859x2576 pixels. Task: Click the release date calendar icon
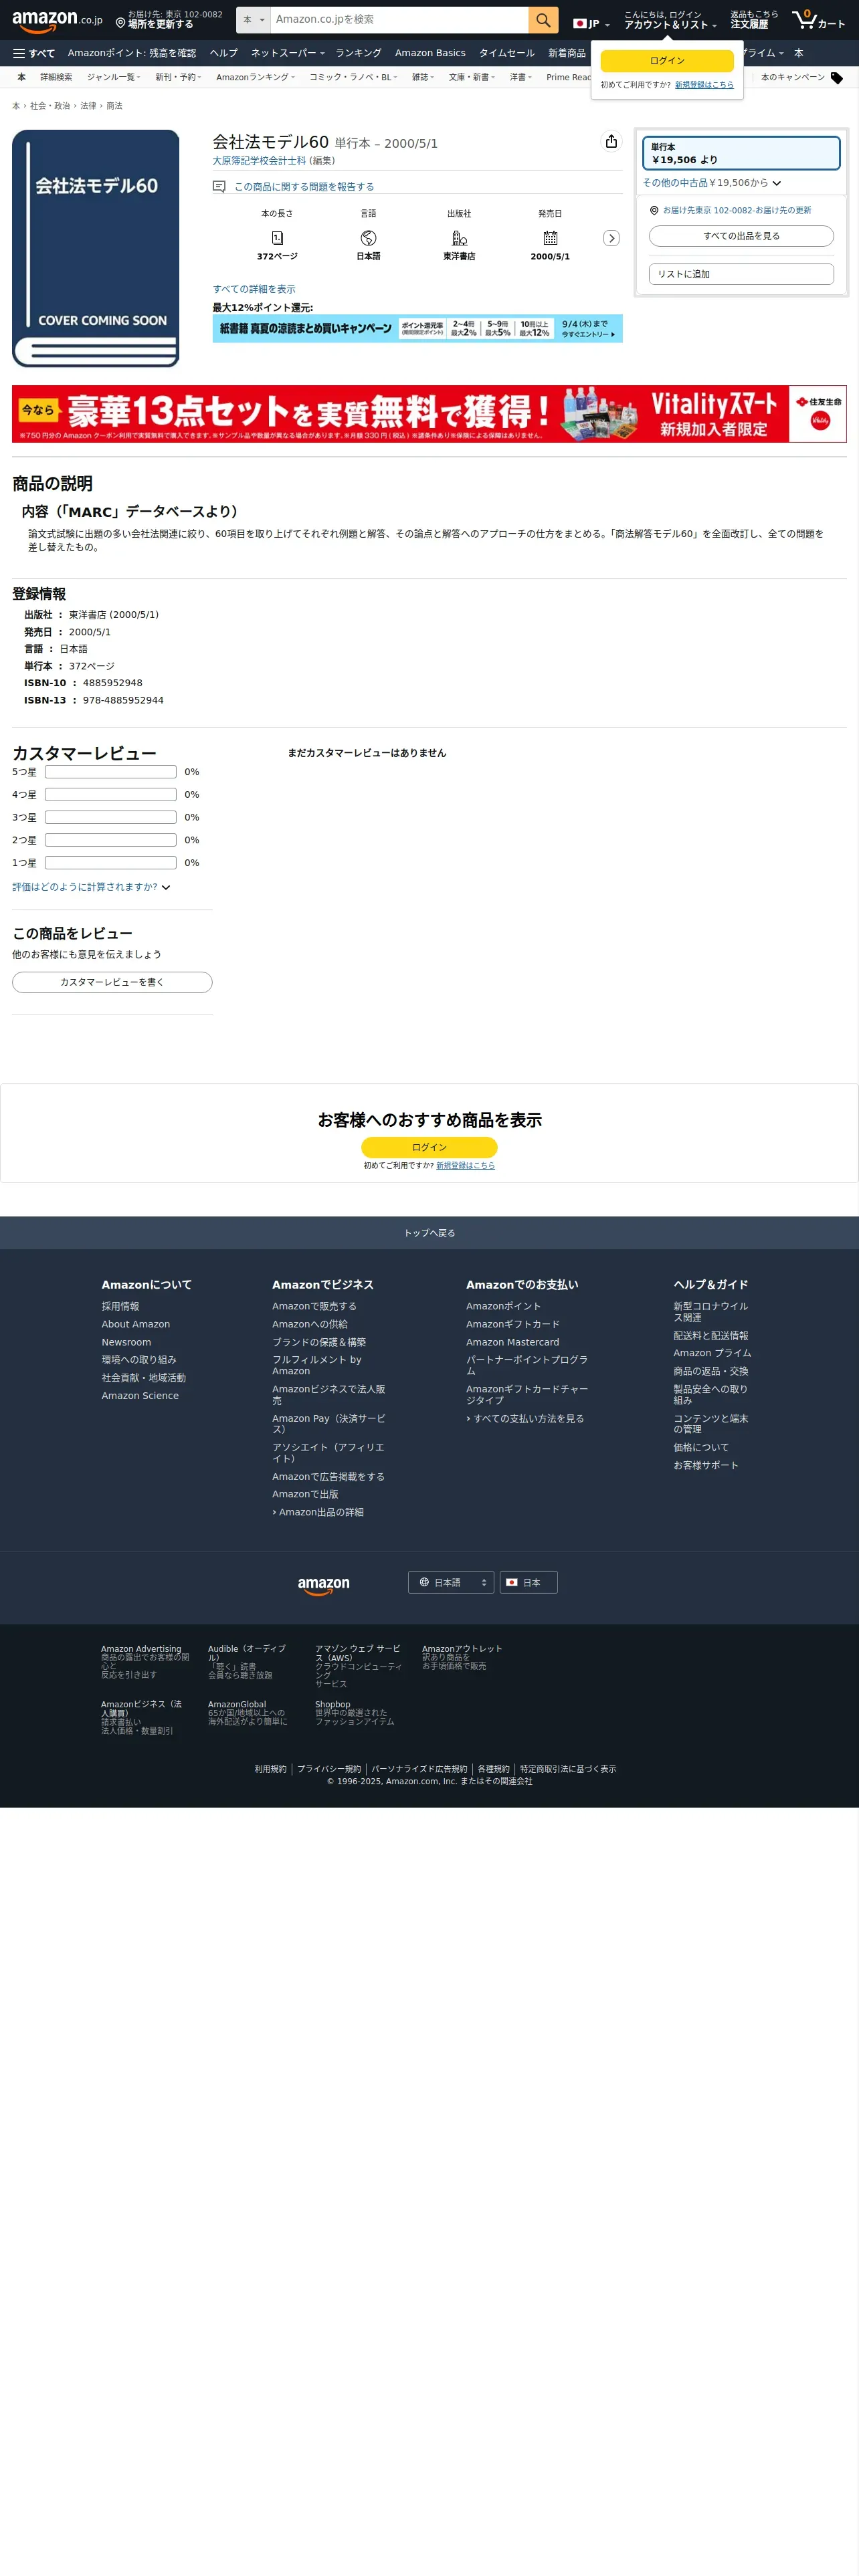(550, 238)
